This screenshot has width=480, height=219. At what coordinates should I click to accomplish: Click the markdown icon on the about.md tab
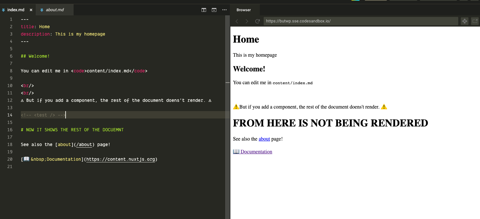tap(42, 10)
